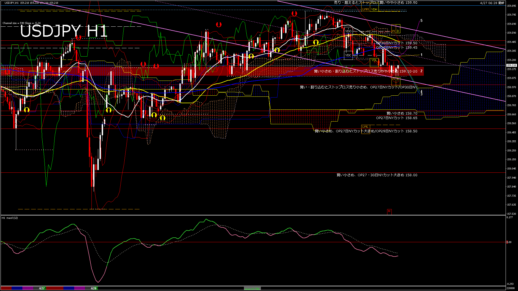Image resolution: width=518 pixels, height=291 pixels.
Task: Select the YDO yesterday-open marker
Action: 348,31
